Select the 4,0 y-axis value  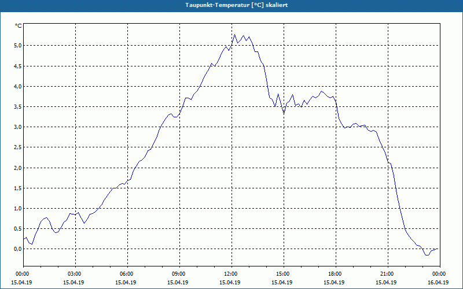(x=18, y=86)
